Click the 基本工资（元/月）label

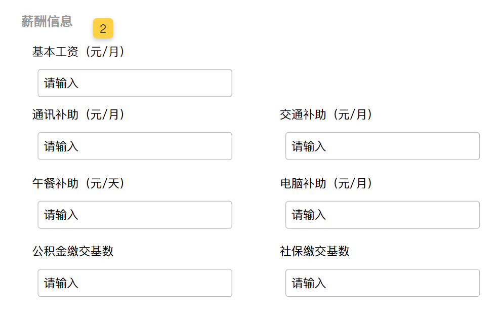pyautogui.click(x=78, y=52)
